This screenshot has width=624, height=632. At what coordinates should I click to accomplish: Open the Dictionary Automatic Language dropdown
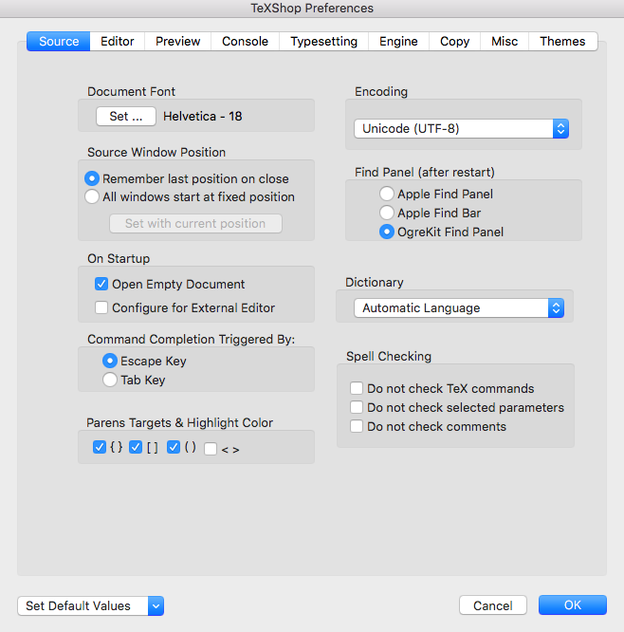(459, 308)
